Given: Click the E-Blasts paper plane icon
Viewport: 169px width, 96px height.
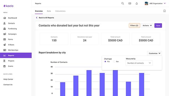Looking at the screenshot, I should click(4, 45).
